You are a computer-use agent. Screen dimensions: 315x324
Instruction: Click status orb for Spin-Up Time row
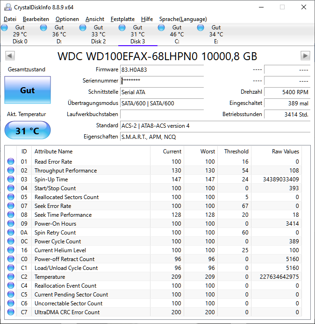pos(11,179)
